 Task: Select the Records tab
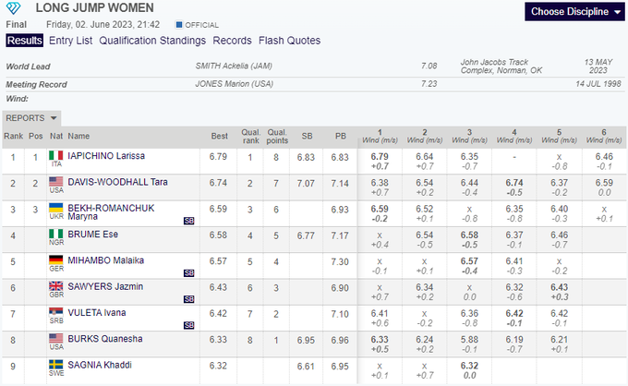point(232,41)
